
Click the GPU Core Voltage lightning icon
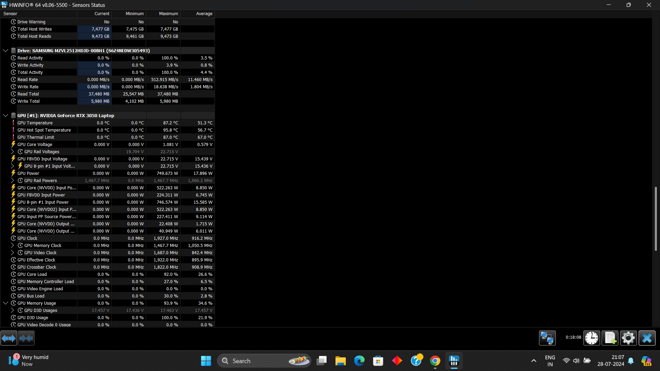[13, 145]
